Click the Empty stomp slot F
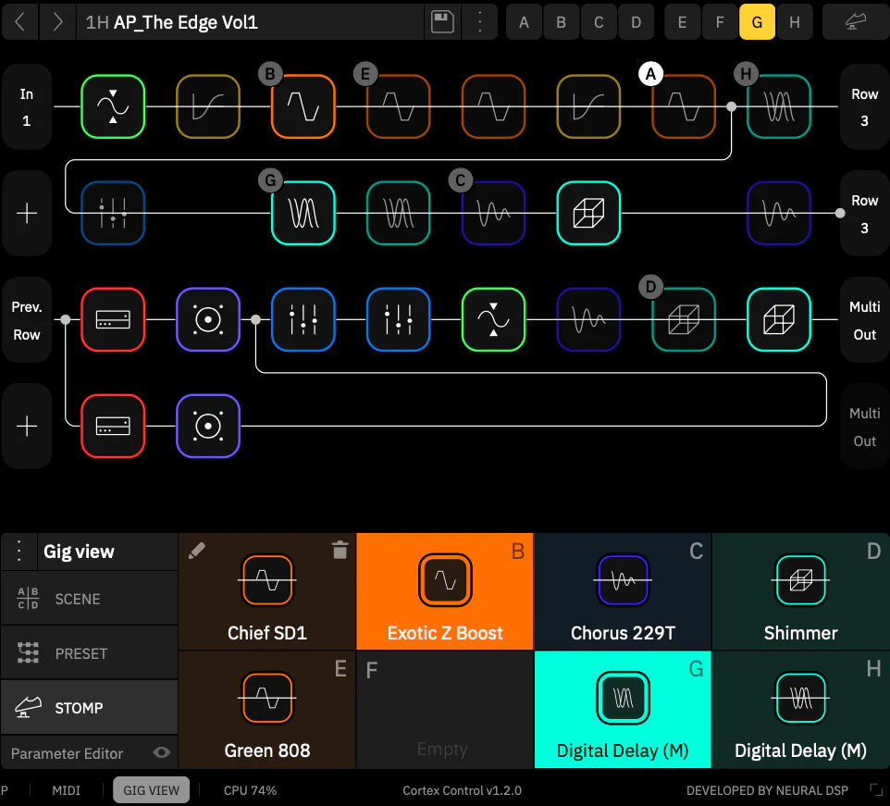 444,709
